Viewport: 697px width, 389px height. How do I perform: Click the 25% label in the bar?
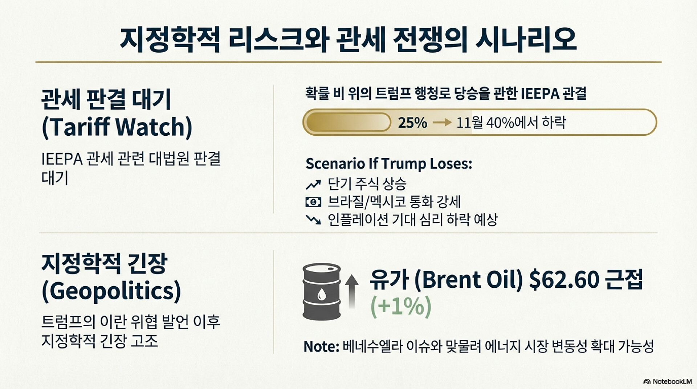pos(412,123)
